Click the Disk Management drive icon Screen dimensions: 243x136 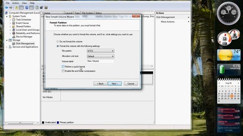(14, 43)
